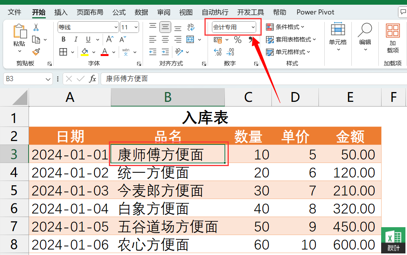407x255 pixels.
Task: Toggle bold formatting for selected cell
Action: pyautogui.click(x=63, y=39)
